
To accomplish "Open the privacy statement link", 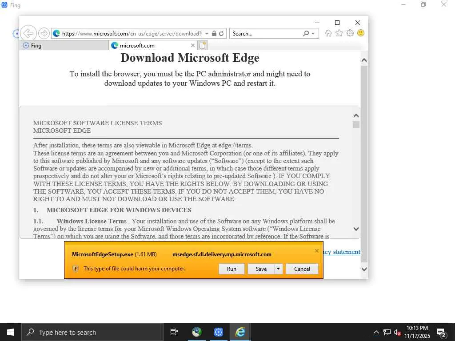I will tap(342, 252).
